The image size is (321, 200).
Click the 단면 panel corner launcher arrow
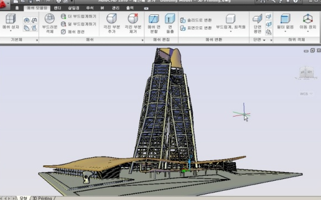[x=271, y=40]
